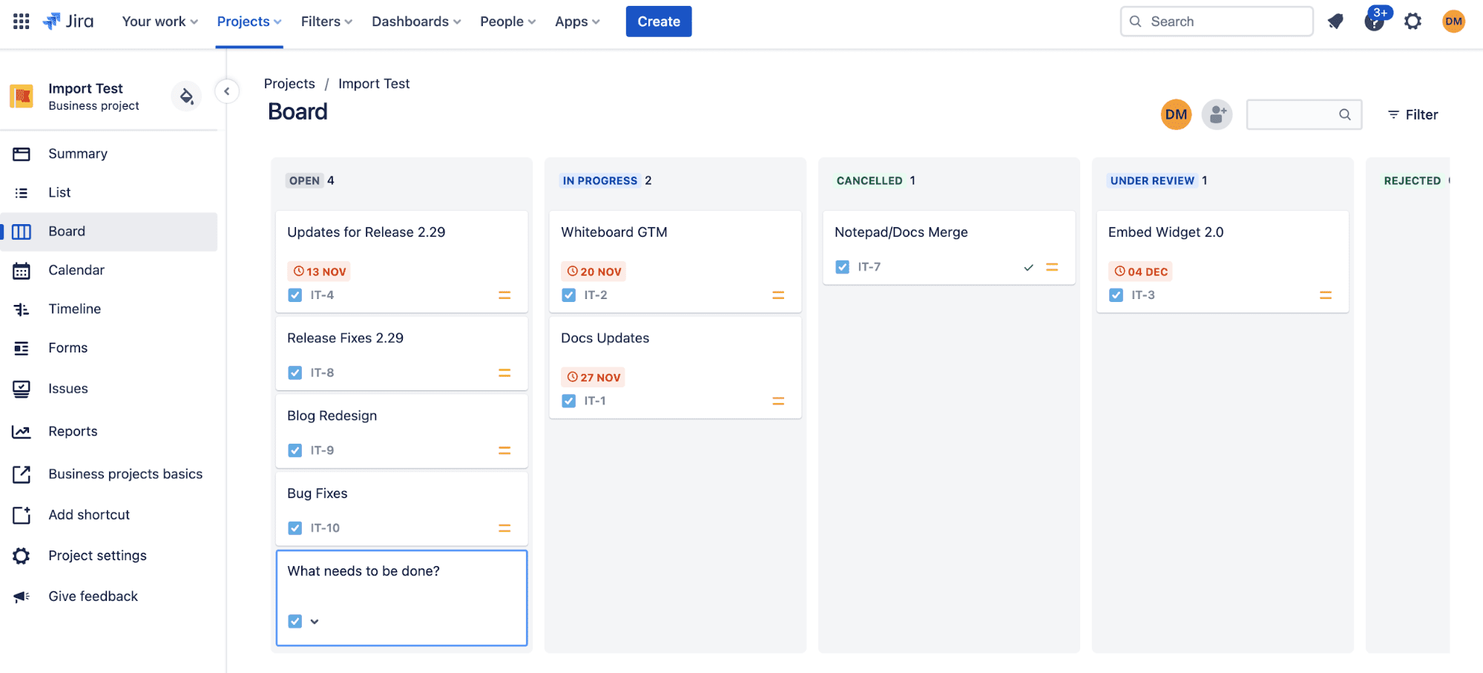
Task: Open the Dashboards menu
Action: click(416, 22)
